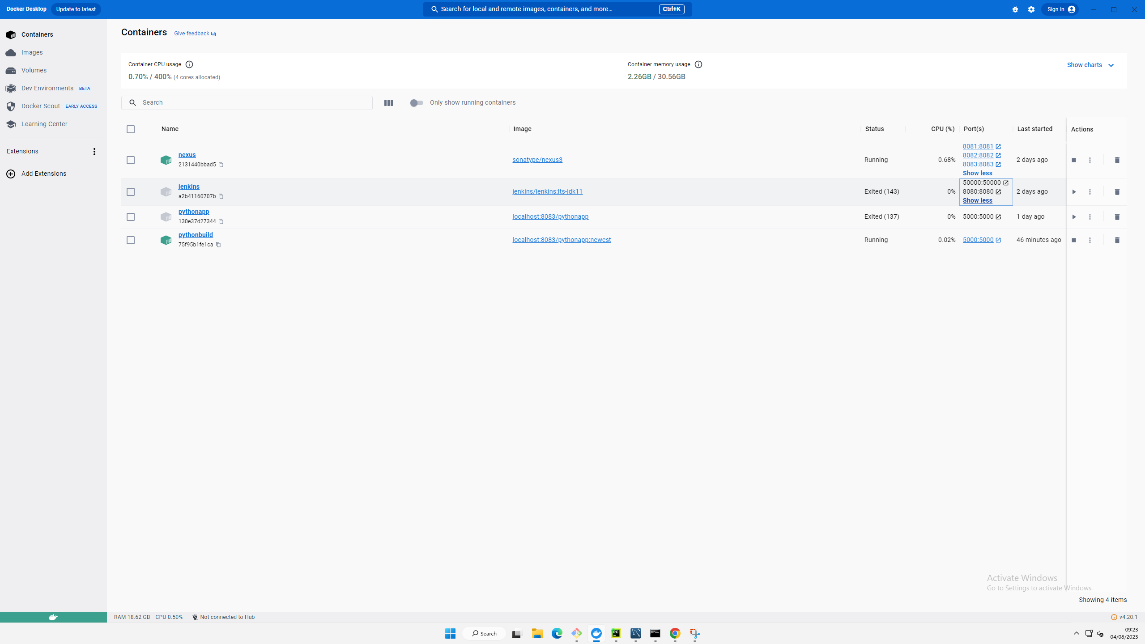Open the sonatype/nexus3 image link
This screenshot has height=644, width=1145.
537,159
